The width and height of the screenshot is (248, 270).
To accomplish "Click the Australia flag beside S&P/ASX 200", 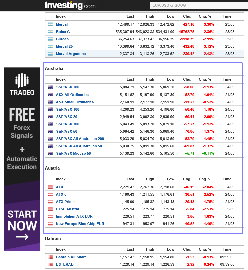I will 51,87.
